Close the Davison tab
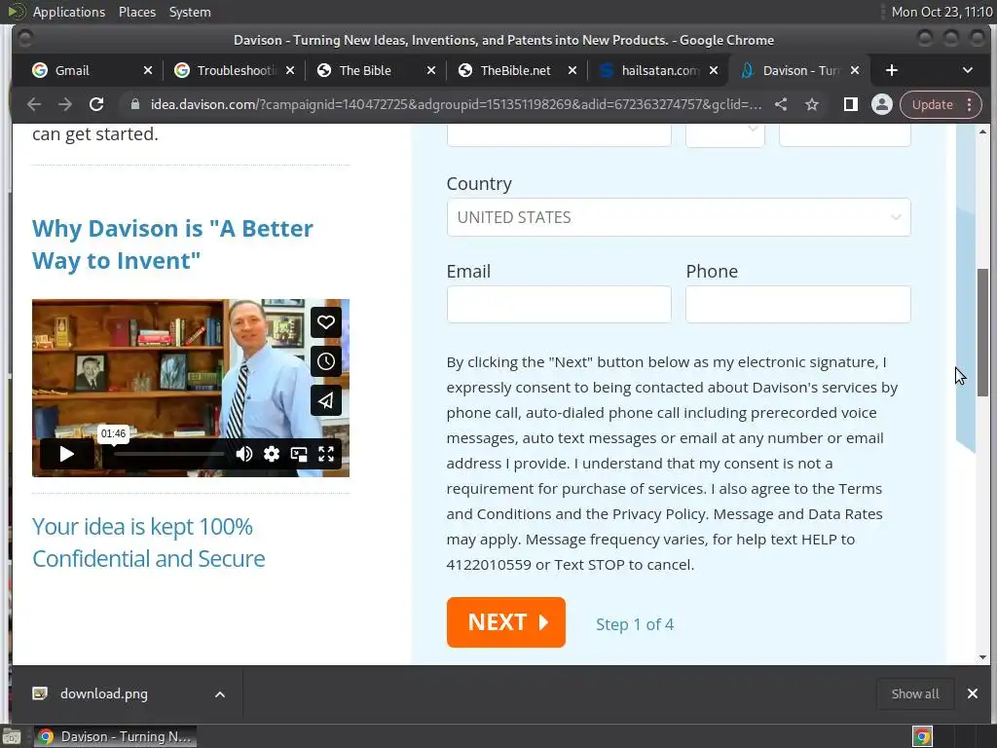The image size is (997, 748). [855, 70]
